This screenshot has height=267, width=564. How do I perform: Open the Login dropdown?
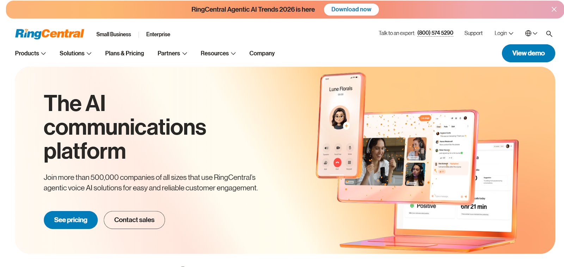coord(504,33)
